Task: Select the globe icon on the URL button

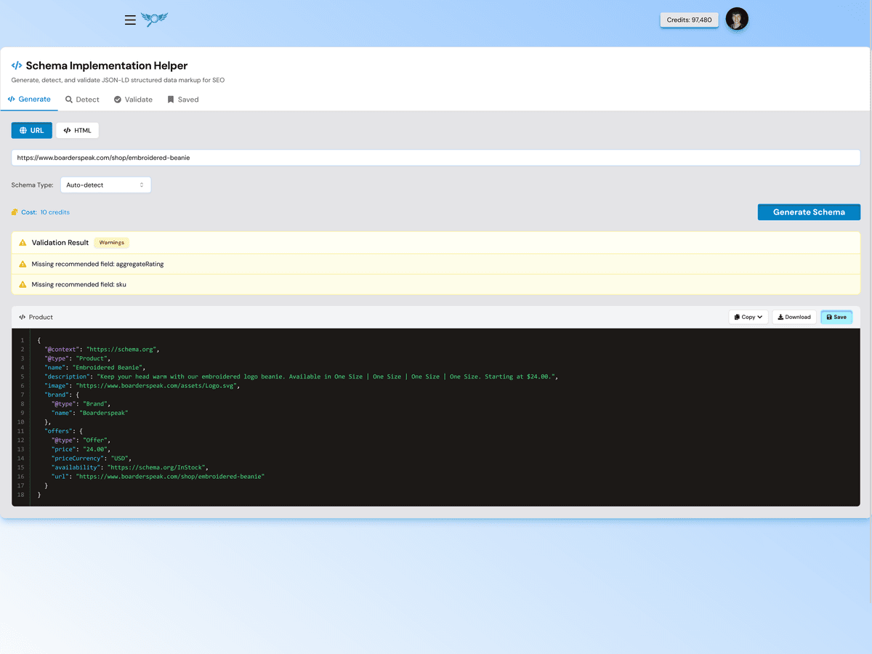Action: point(23,130)
